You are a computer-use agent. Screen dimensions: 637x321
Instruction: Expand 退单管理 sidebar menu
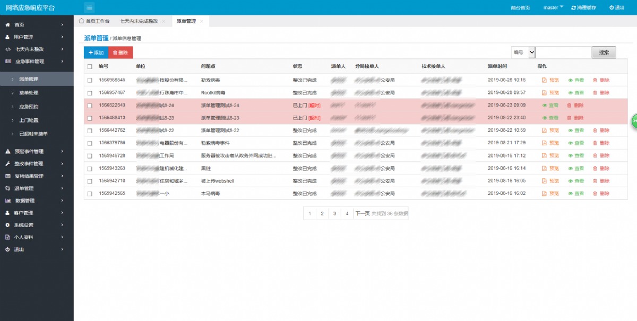click(x=37, y=188)
